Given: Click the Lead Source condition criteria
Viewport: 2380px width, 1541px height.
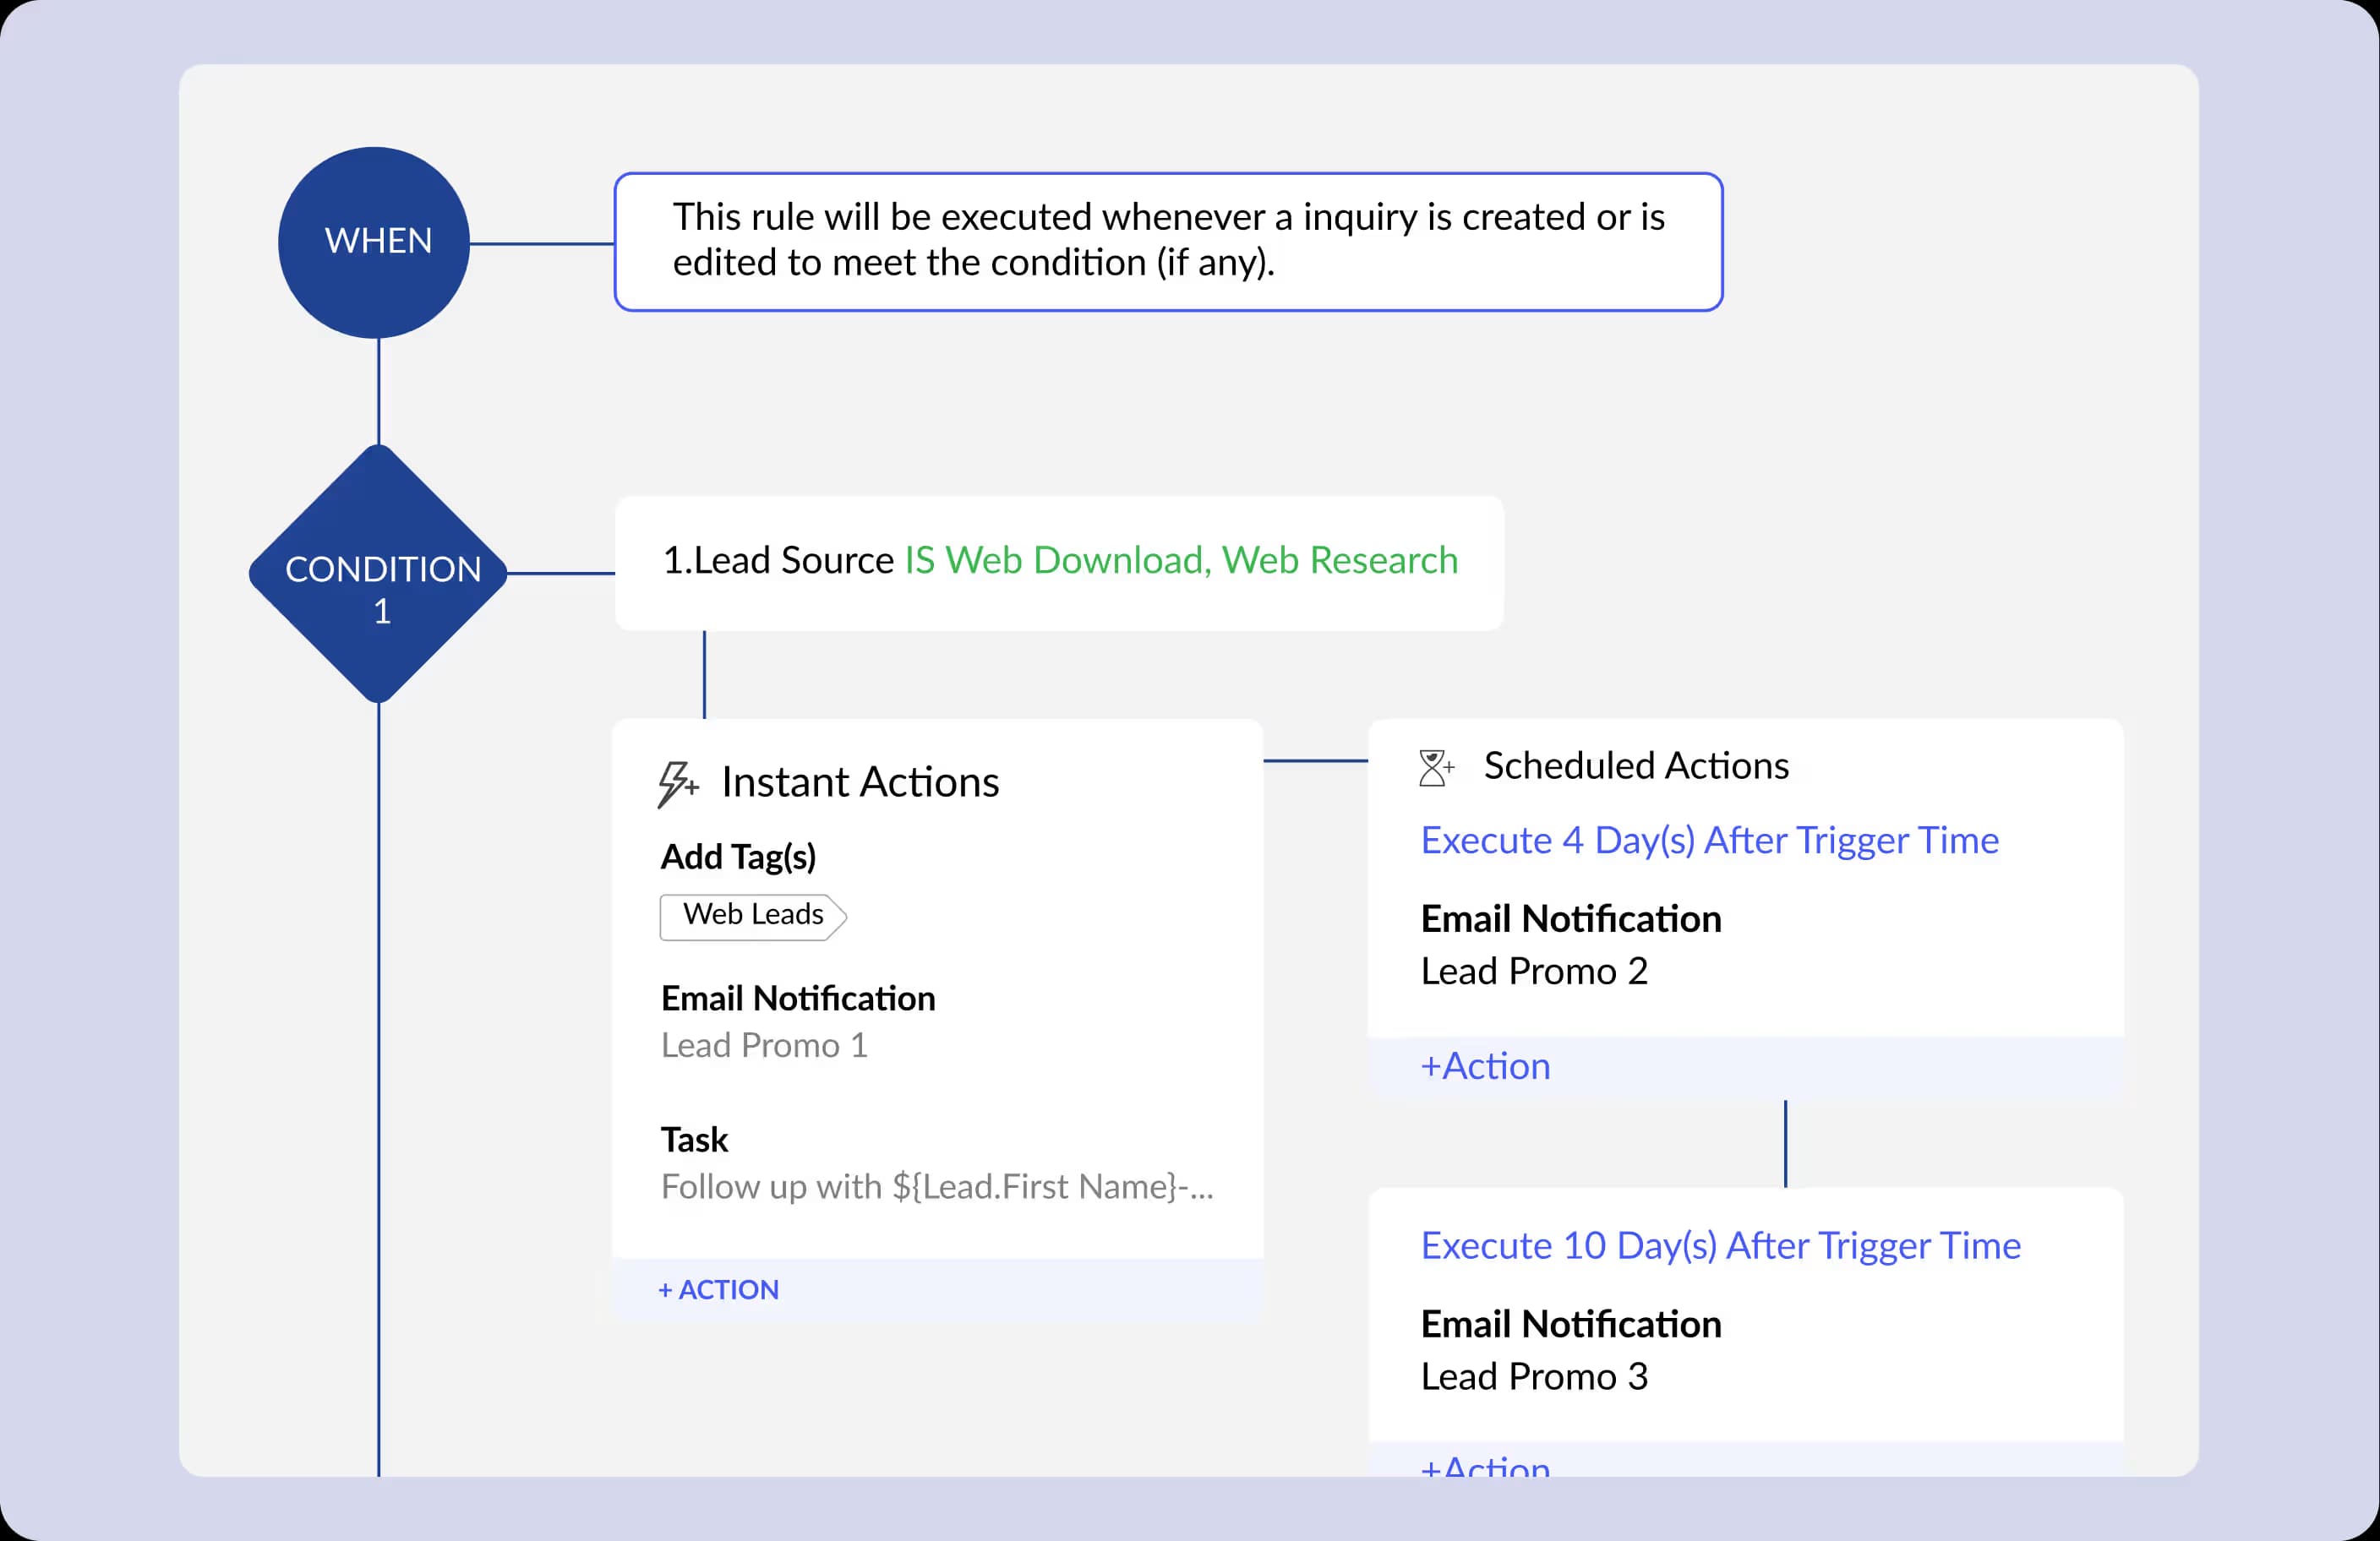Looking at the screenshot, I should (x=1060, y=563).
